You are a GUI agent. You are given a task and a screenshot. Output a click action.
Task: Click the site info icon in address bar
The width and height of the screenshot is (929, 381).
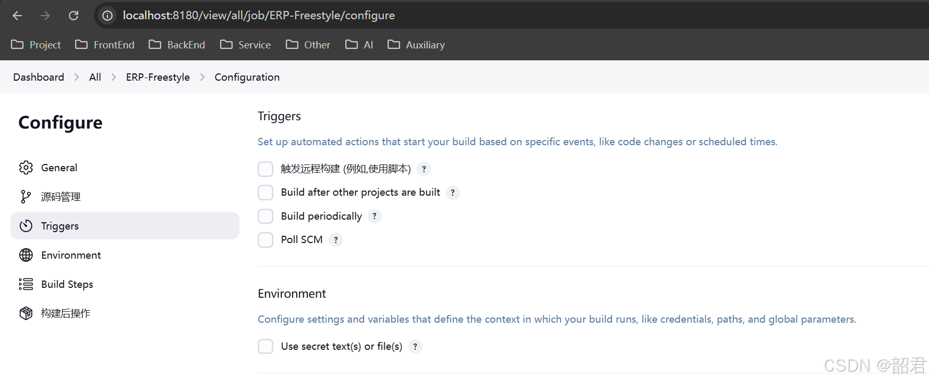[x=107, y=16]
